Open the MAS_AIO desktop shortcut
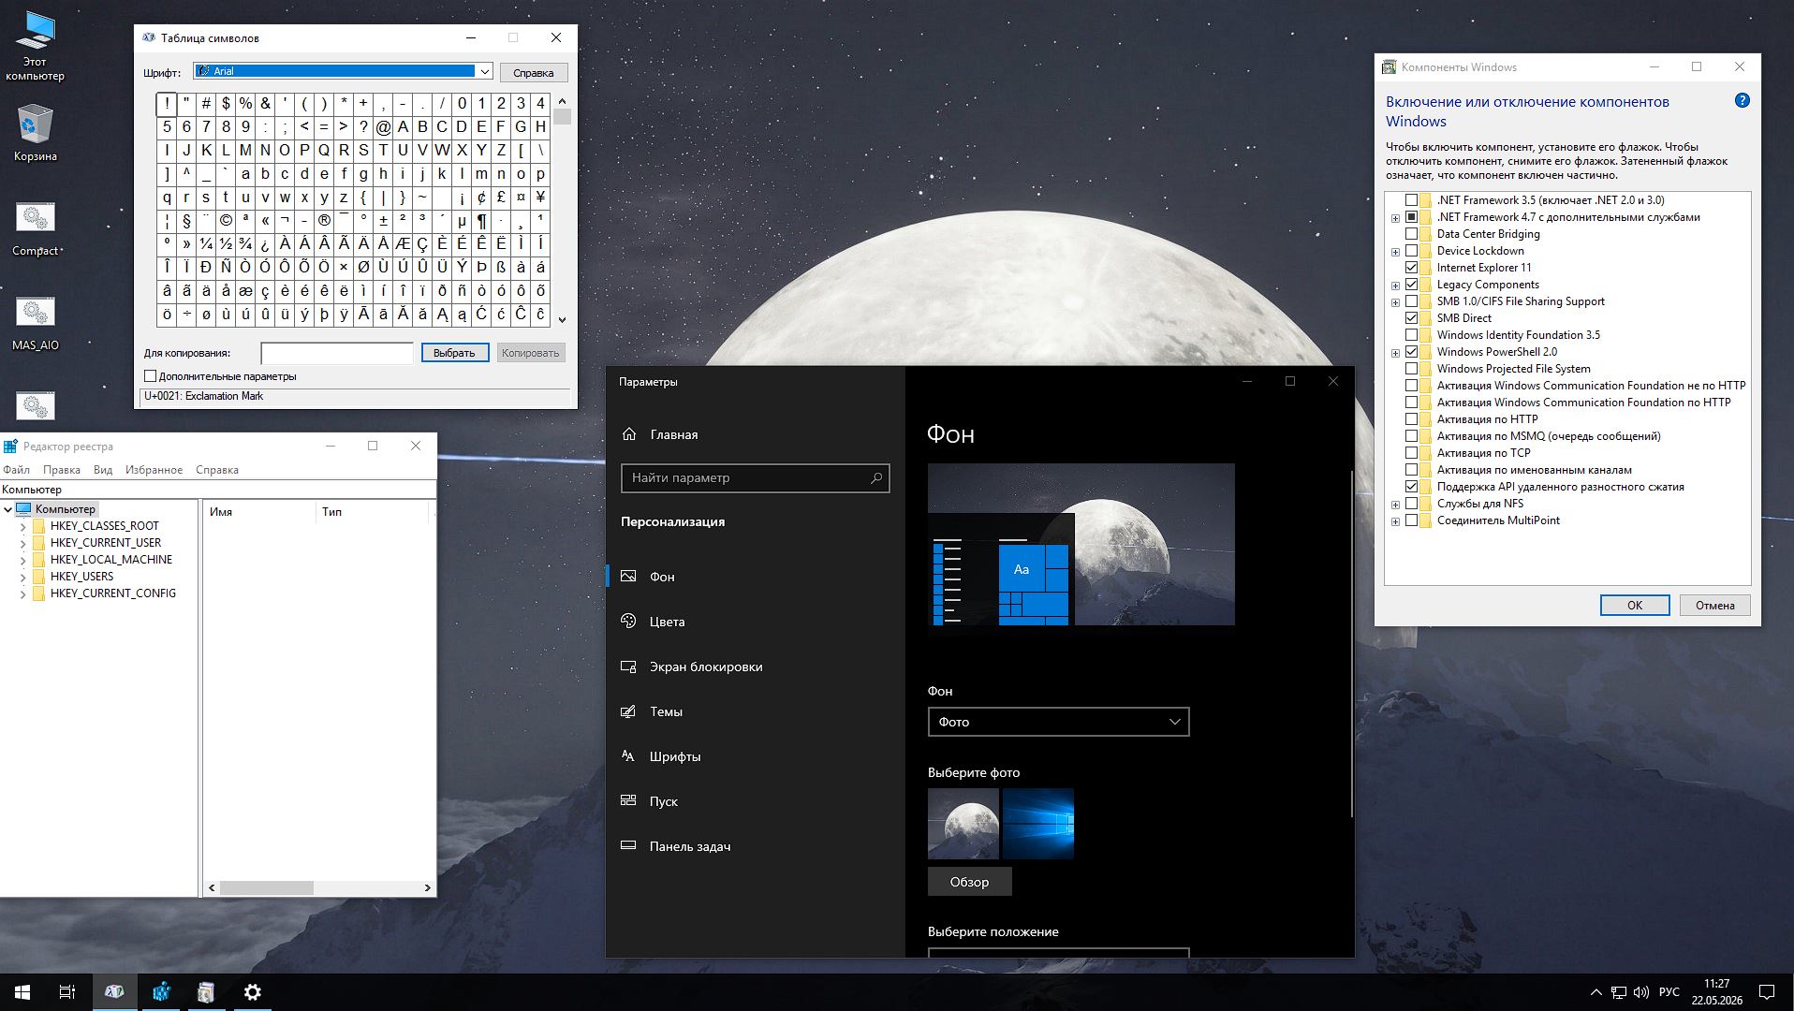 (x=36, y=323)
